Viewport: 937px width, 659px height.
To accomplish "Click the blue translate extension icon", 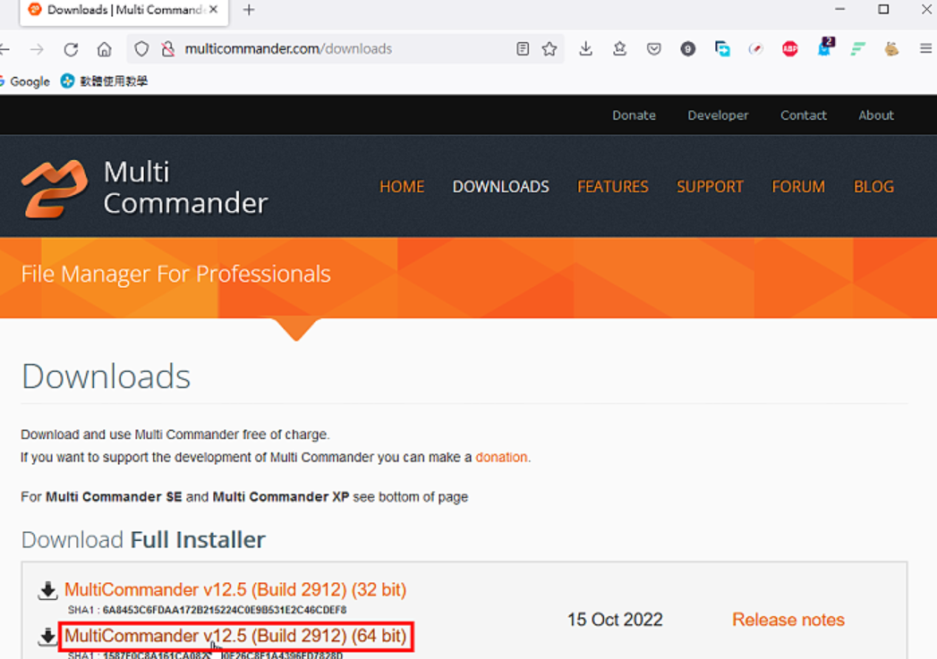I will point(722,49).
